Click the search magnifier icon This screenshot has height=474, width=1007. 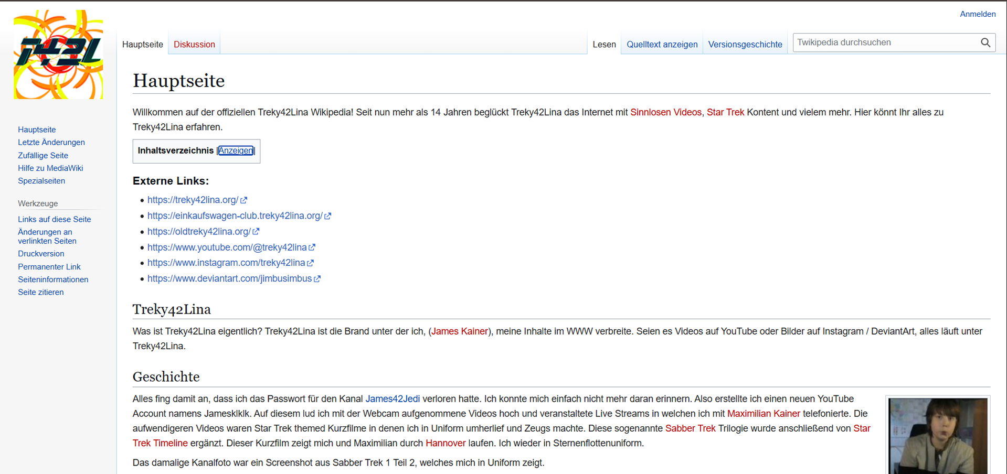(985, 42)
